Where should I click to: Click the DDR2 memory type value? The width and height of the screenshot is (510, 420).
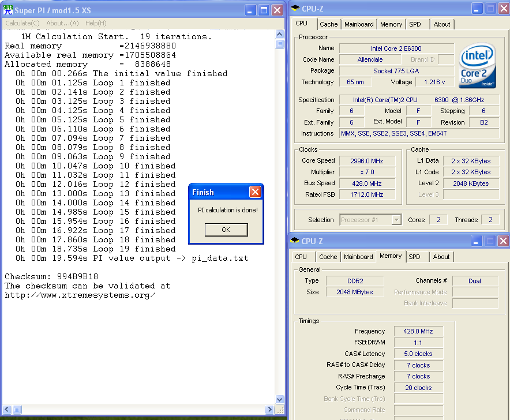click(355, 281)
